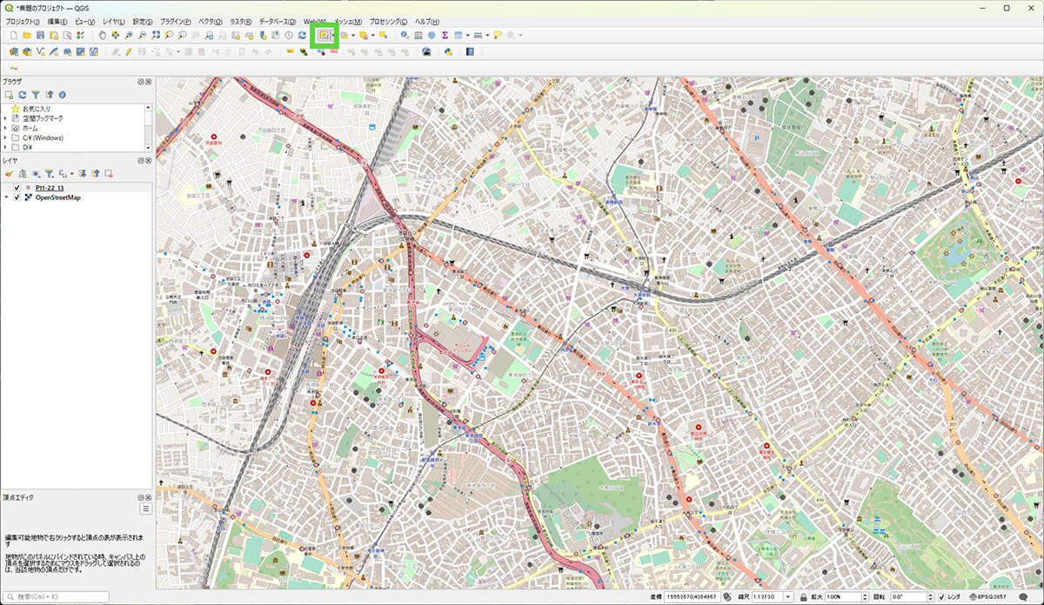
Task: Click Add Group icon in Layers panel
Action: pyautogui.click(x=23, y=174)
